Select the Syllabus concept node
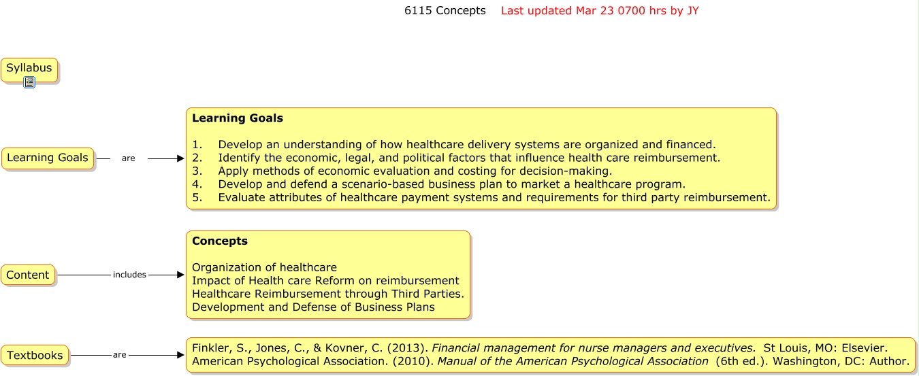919x376 pixels. coord(29,68)
